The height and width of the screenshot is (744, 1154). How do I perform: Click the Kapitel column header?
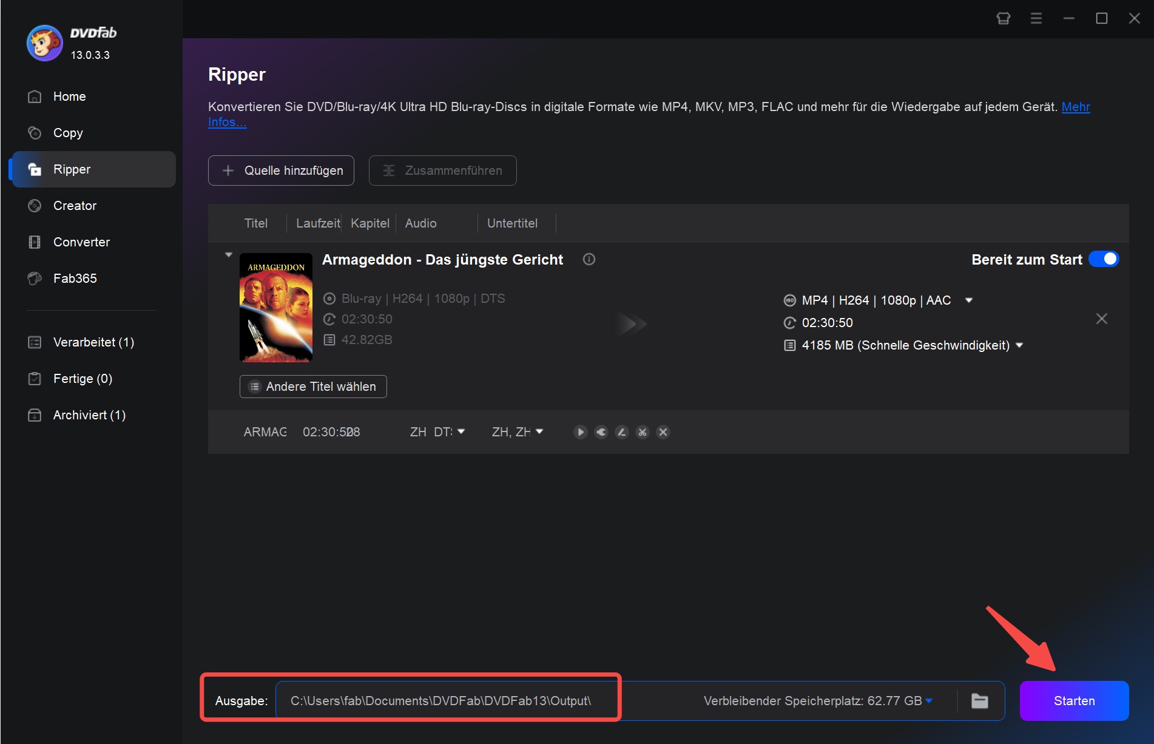click(370, 223)
